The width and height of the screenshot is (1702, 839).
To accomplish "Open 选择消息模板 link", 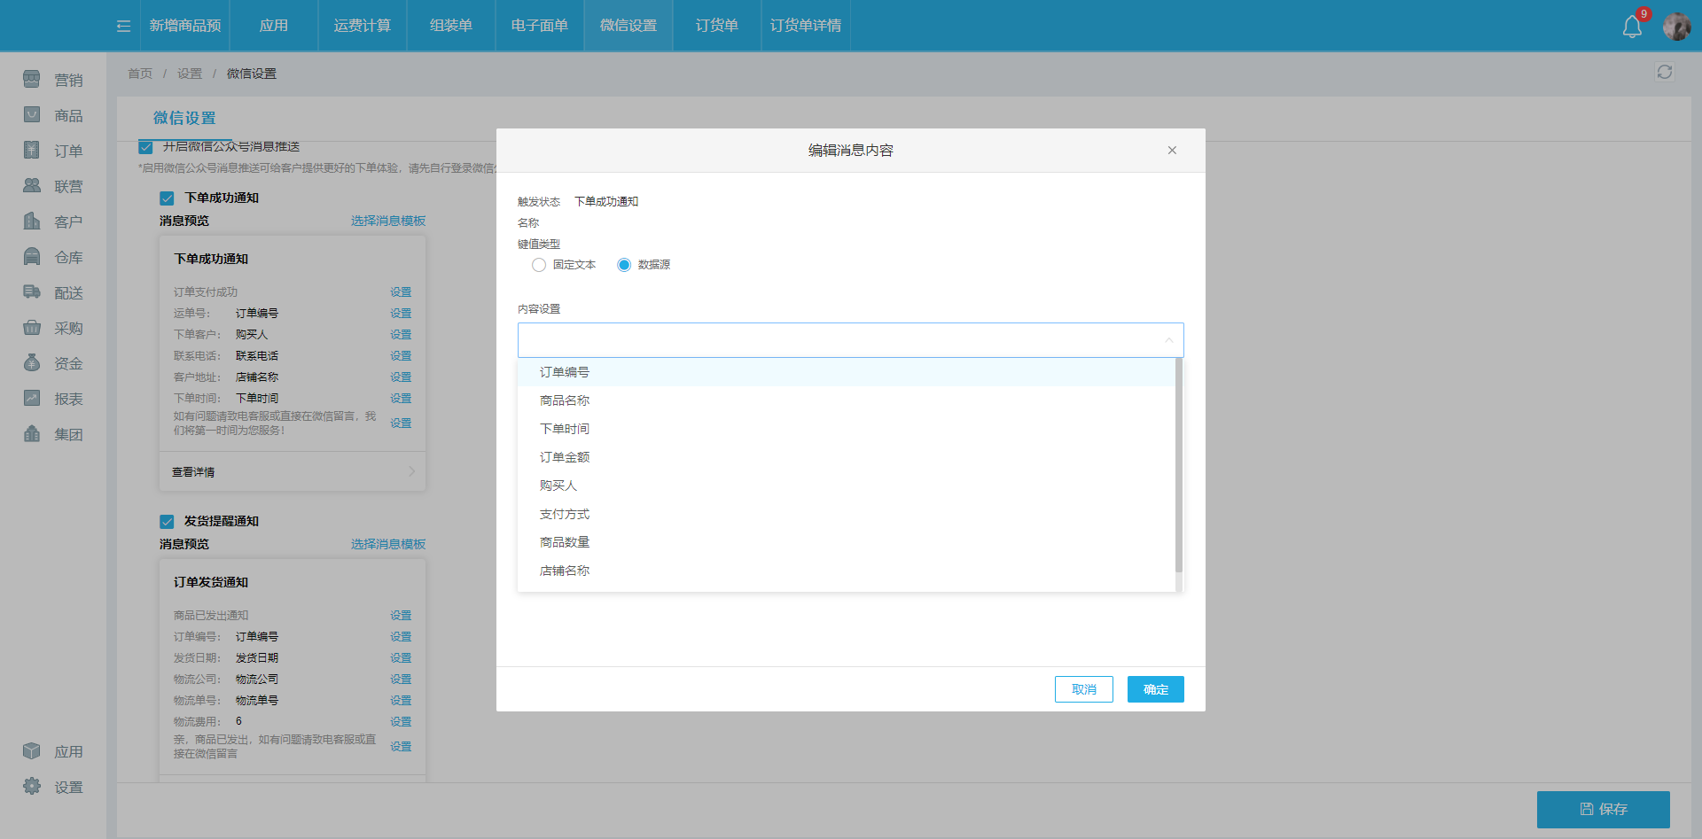I will point(387,221).
